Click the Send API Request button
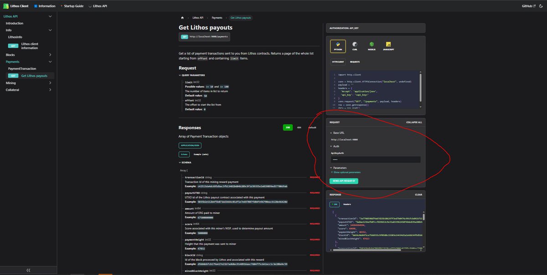 [344, 181]
